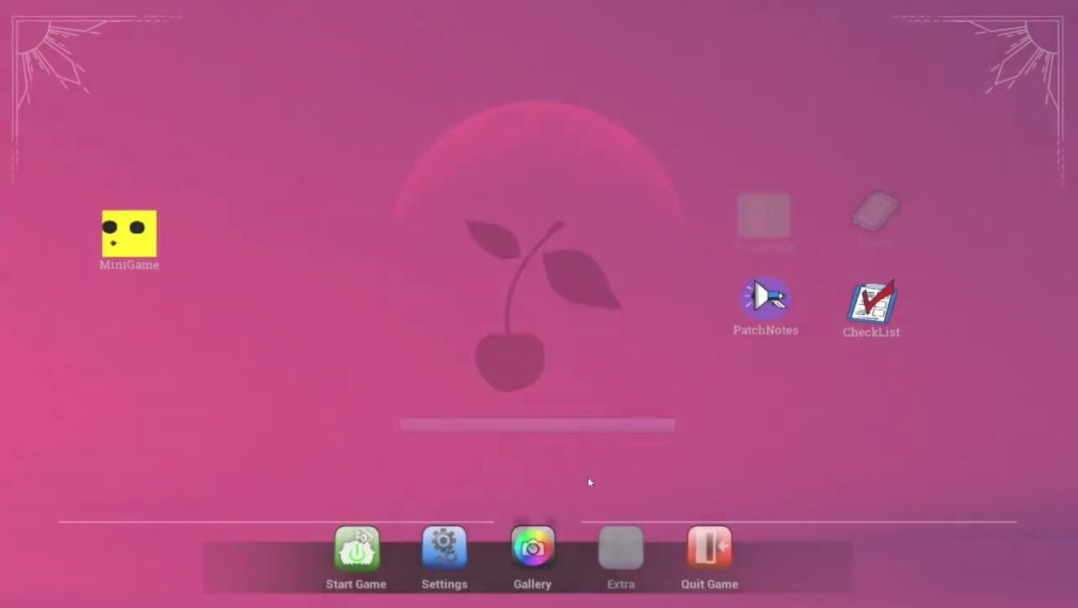The width and height of the screenshot is (1078, 608).
Task: Click the Extra label in dock
Action: click(620, 584)
